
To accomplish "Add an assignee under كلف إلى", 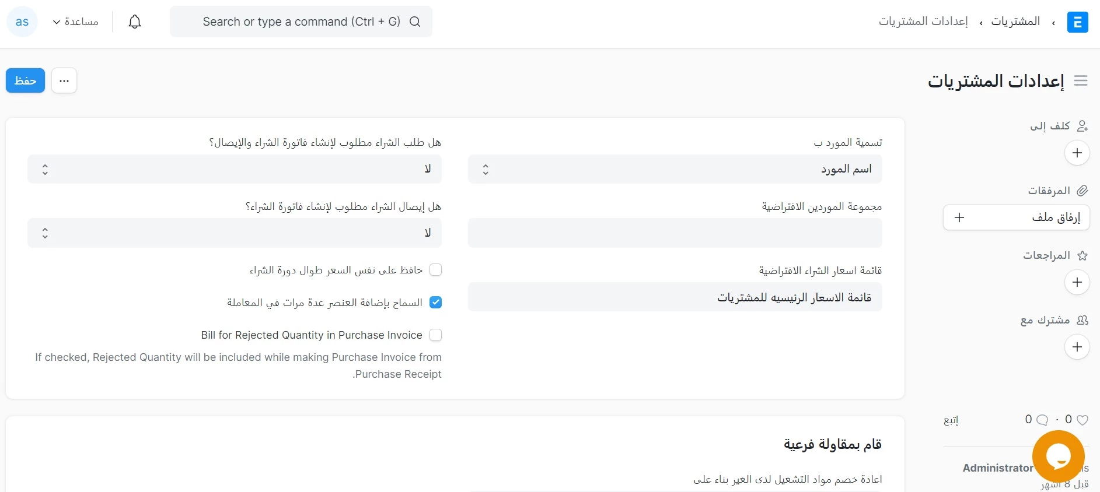I will click(x=1077, y=153).
